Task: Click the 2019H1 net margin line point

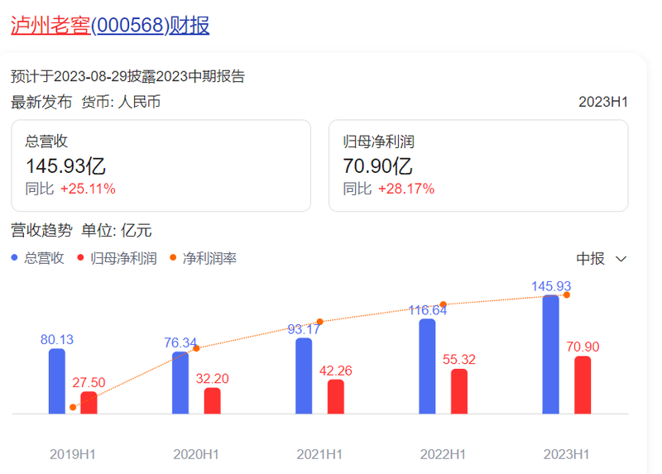Action: point(73,407)
